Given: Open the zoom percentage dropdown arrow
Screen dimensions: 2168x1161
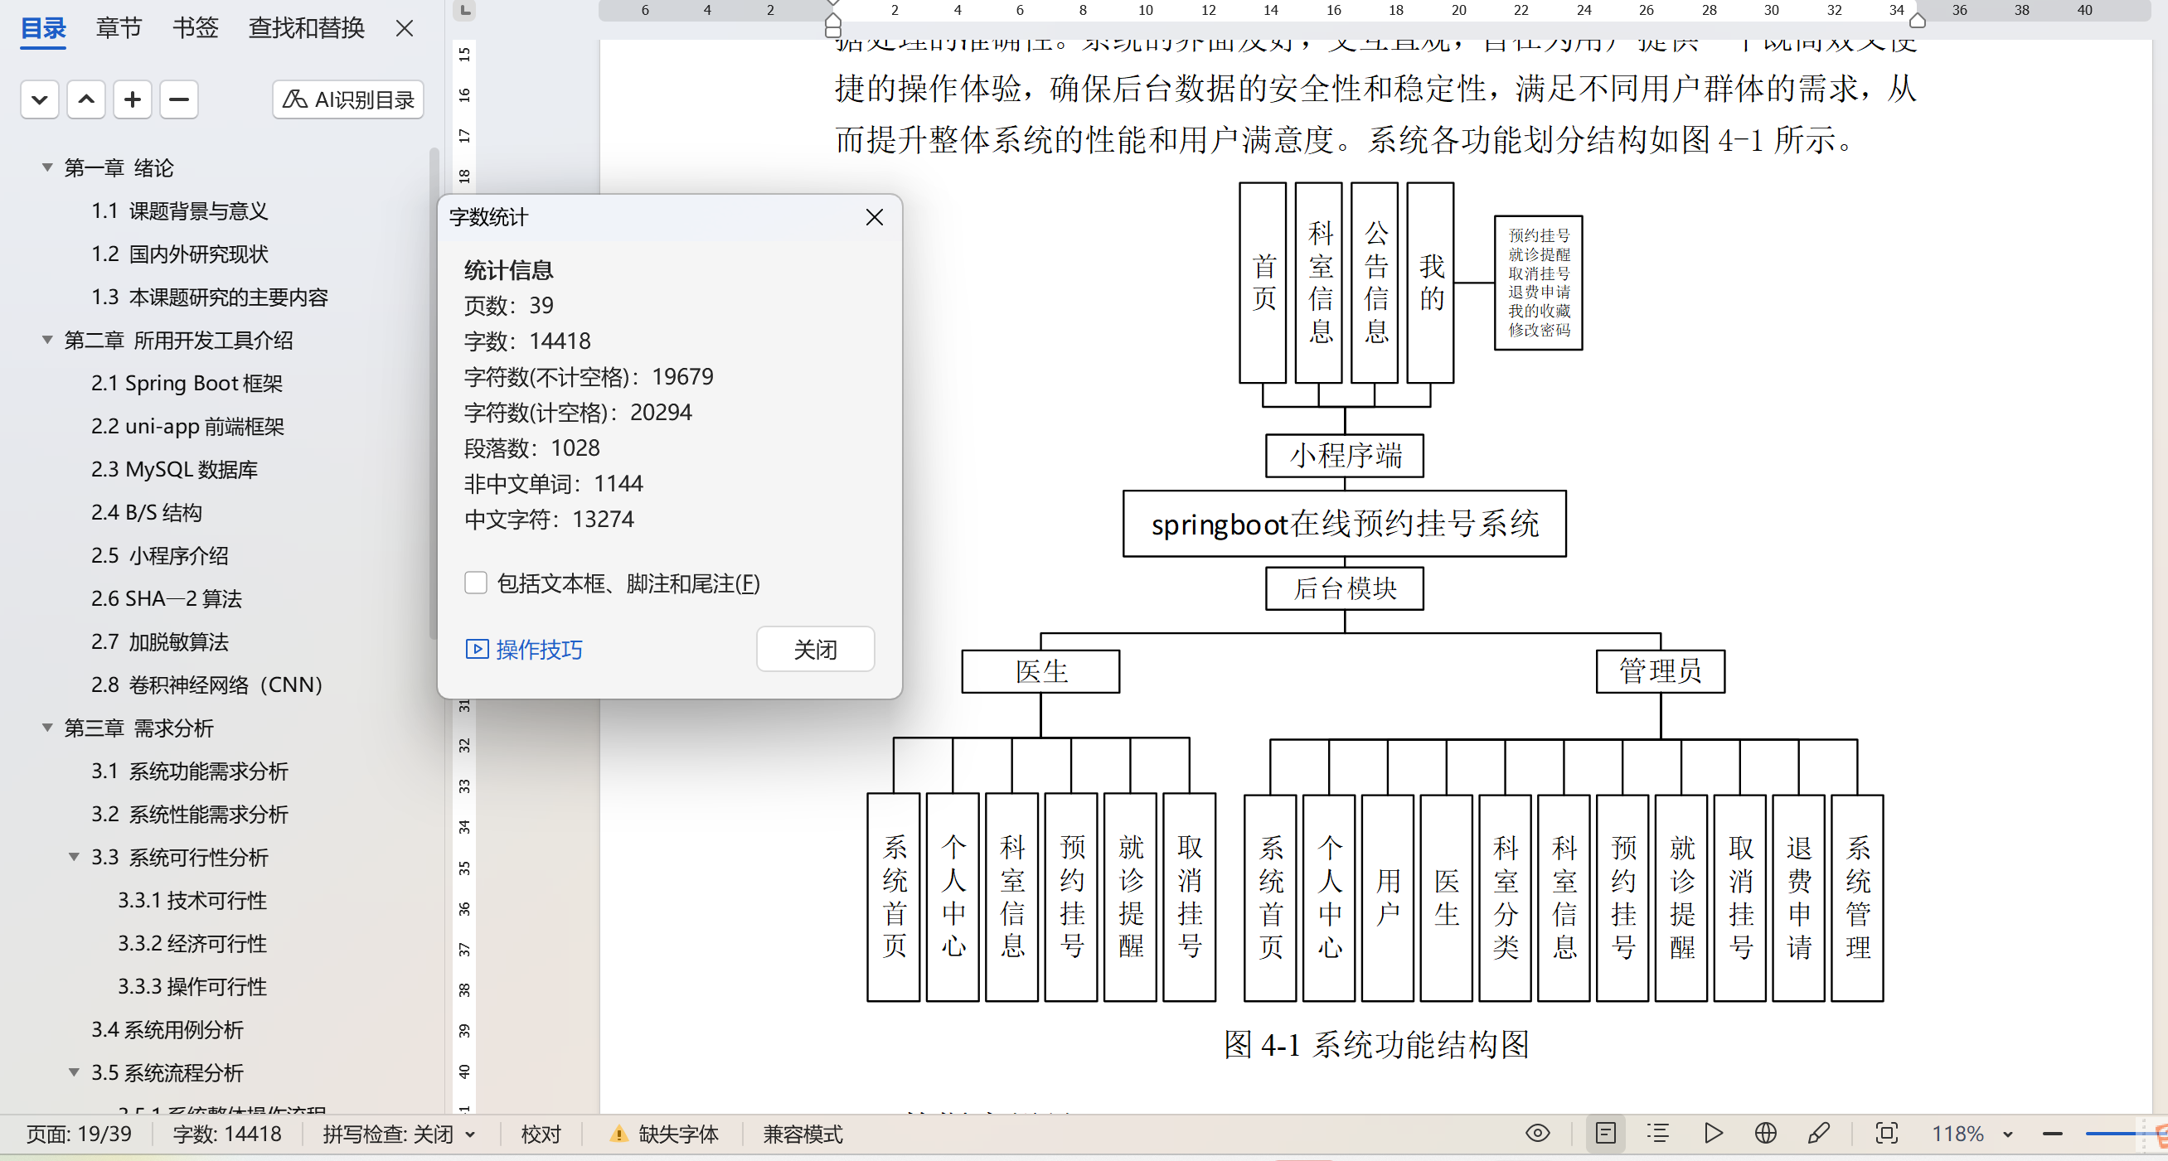Looking at the screenshot, I should pyautogui.click(x=2008, y=1134).
